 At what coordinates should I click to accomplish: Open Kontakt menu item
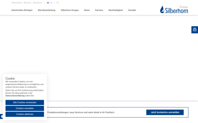(132, 10)
